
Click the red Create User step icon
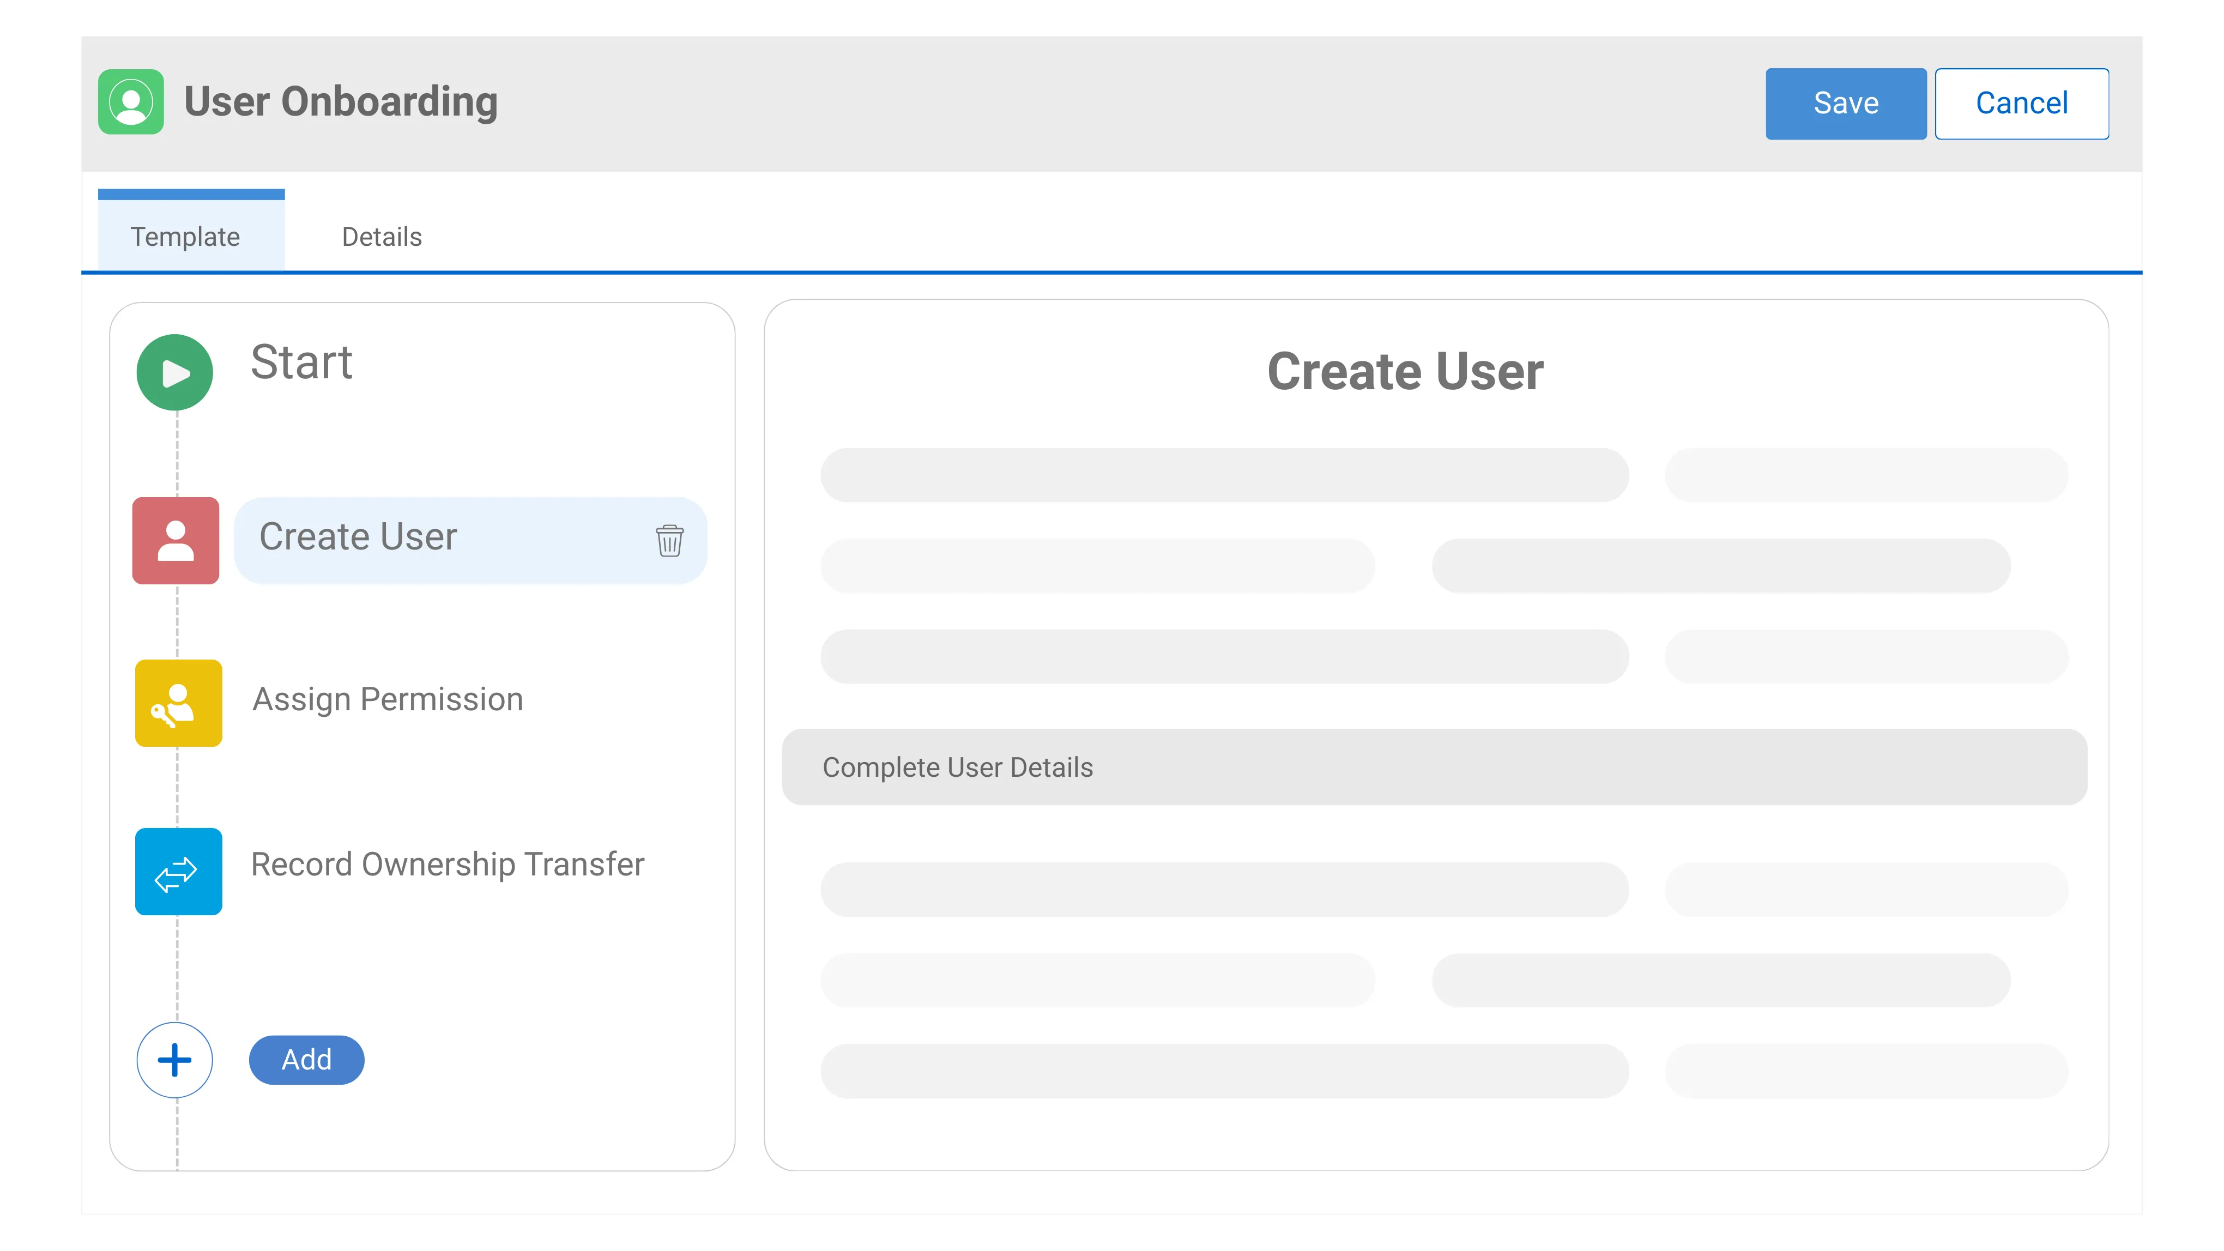176,540
